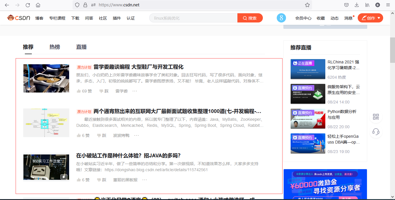Open 动态 link
Viewport: 395px width, 200px height.
click(335, 18)
